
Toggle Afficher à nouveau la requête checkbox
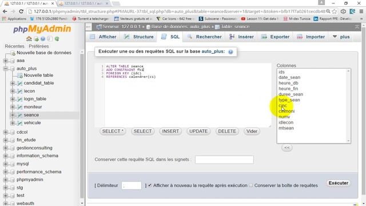[x=150, y=185]
